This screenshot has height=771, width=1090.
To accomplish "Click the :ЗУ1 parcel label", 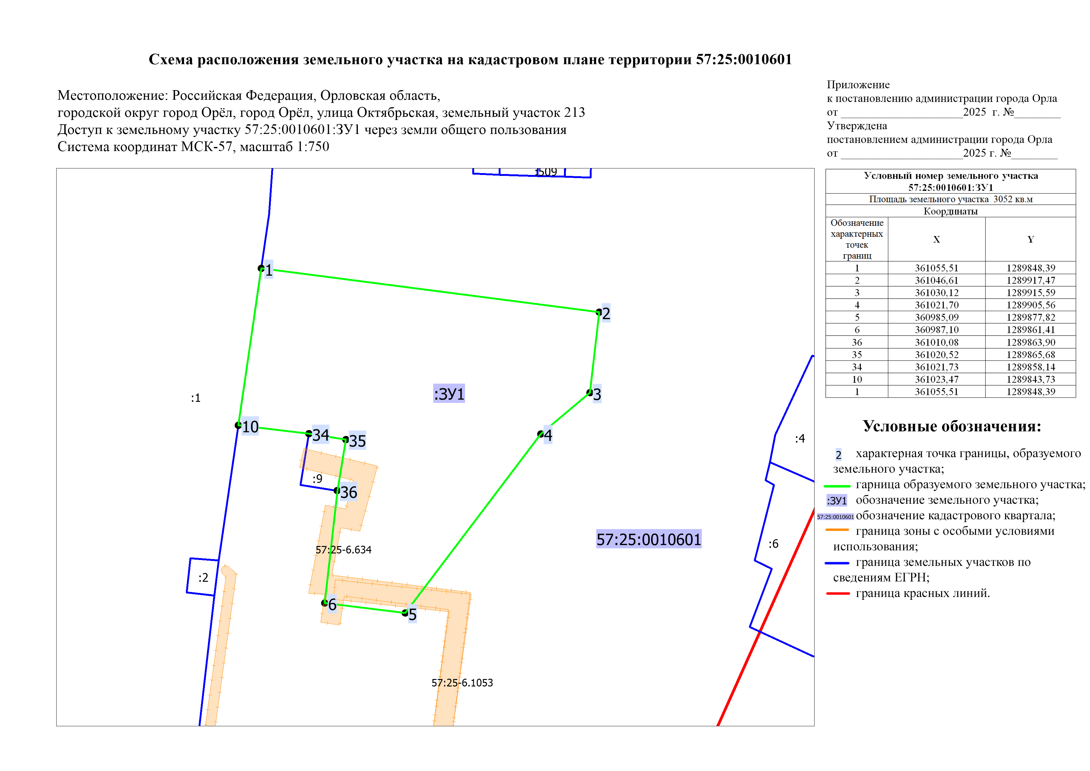I will (449, 393).
